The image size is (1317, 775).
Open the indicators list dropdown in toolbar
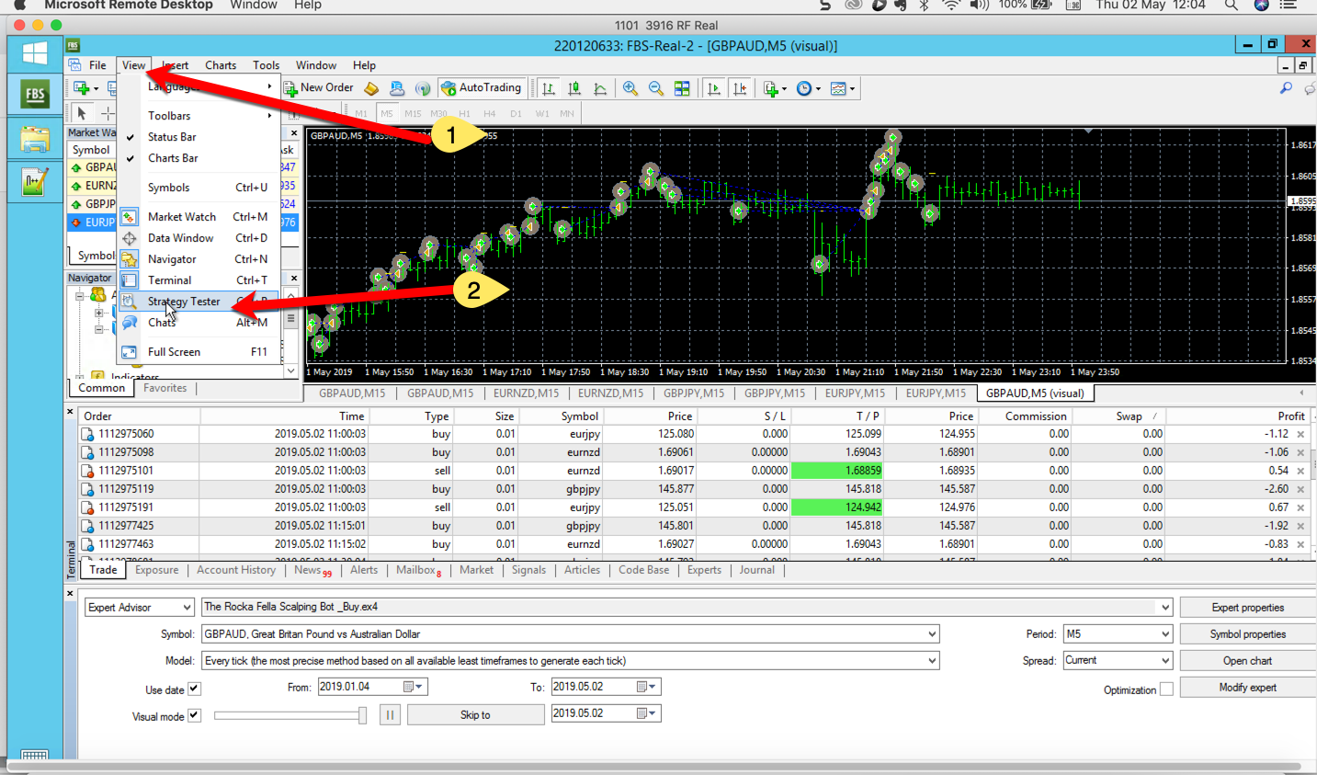tap(775, 88)
